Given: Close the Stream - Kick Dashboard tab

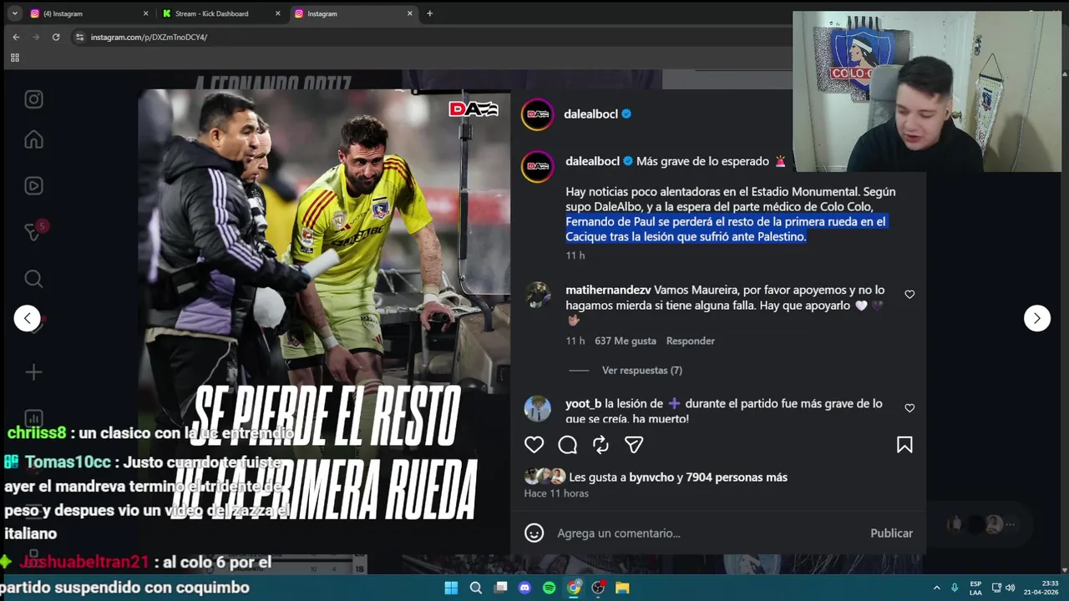Looking at the screenshot, I should coord(278,13).
